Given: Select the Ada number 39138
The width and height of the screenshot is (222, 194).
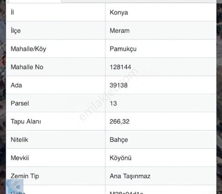Looking at the screenshot, I should pos(118,85).
